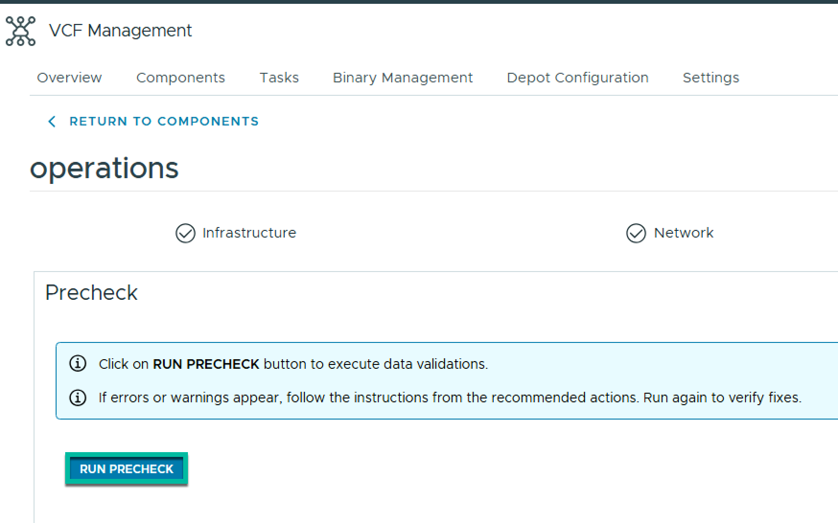Open the Overview tab
838x523 pixels.
tap(70, 78)
